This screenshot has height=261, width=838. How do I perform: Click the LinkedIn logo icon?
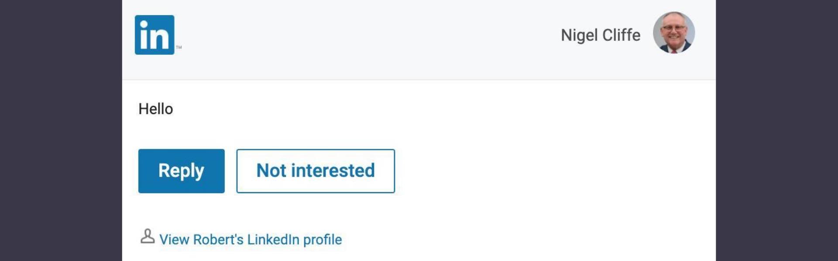155,35
